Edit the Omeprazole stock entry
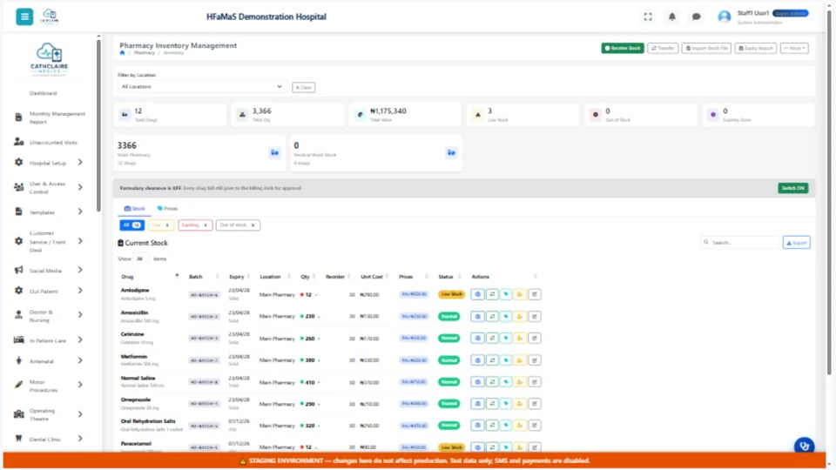The width and height of the screenshot is (836, 470). point(534,404)
